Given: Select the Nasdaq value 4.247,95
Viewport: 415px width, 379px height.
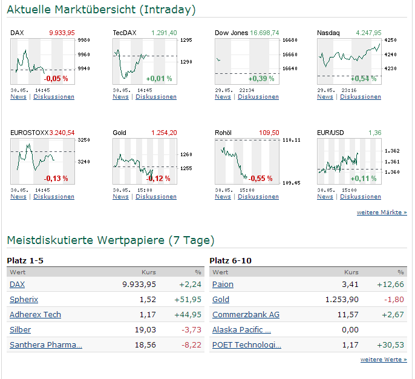Looking at the screenshot, I should (x=368, y=33).
